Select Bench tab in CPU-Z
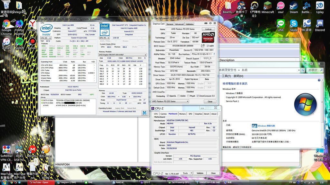The image size is (330, 185). click(207, 114)
